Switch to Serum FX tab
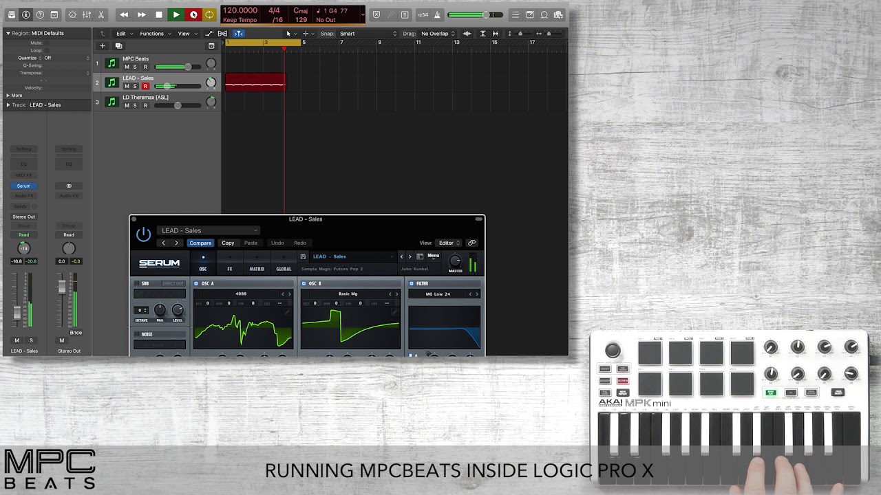The width and height of the screenshot is (881, 495). [x=230, y=264]
